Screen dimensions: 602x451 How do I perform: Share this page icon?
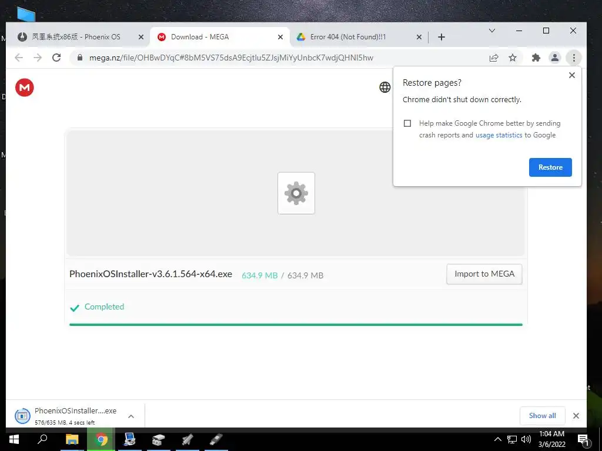pos(494,58)
